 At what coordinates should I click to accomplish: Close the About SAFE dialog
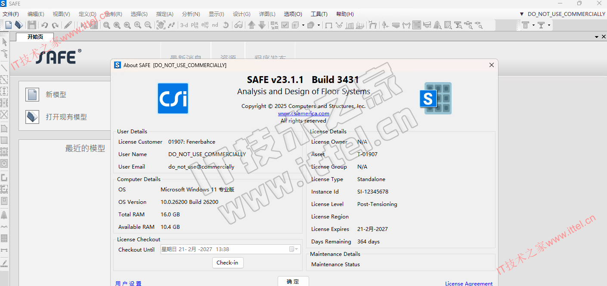491,65
